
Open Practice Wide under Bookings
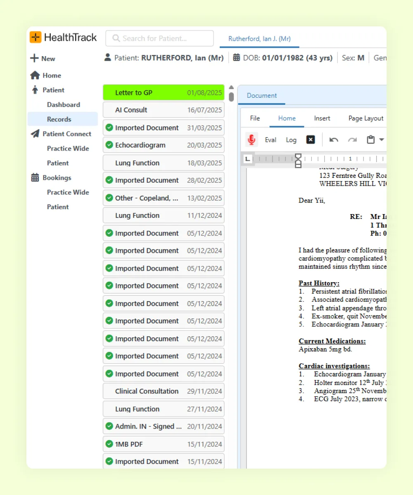(x=68, y=192)
